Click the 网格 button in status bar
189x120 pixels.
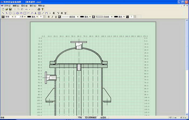tap(80, 118)
